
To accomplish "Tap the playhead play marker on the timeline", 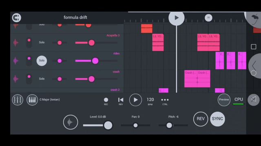I will [x=177, y=18].
